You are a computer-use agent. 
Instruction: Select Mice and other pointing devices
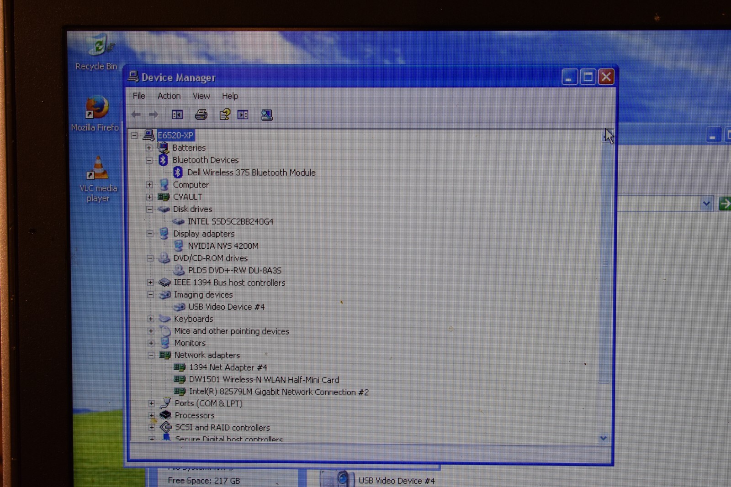231,331
